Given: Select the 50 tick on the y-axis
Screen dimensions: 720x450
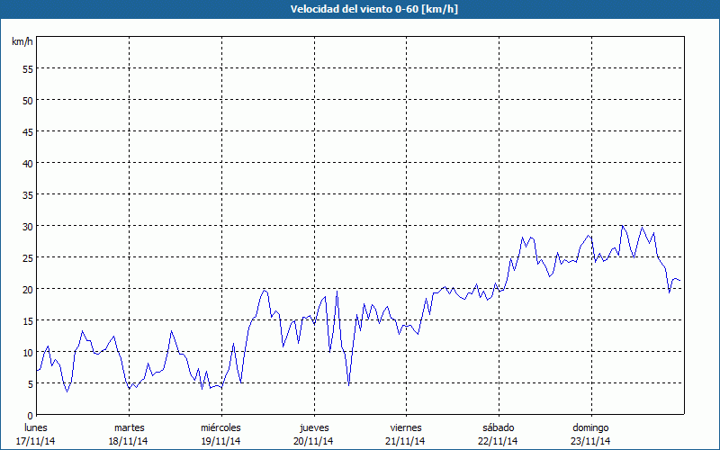Looking at the screenshot, I should [x=27, y=100].
